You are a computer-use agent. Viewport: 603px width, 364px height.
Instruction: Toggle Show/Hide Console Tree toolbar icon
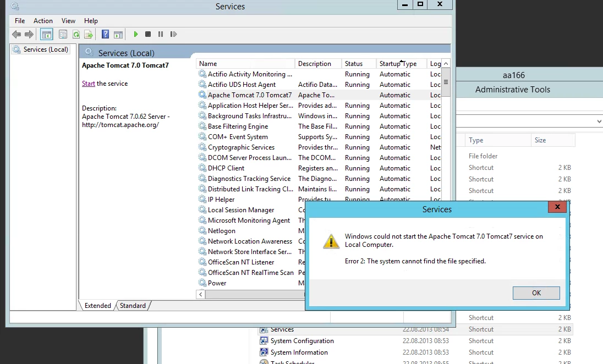click(x=47, y=34)
